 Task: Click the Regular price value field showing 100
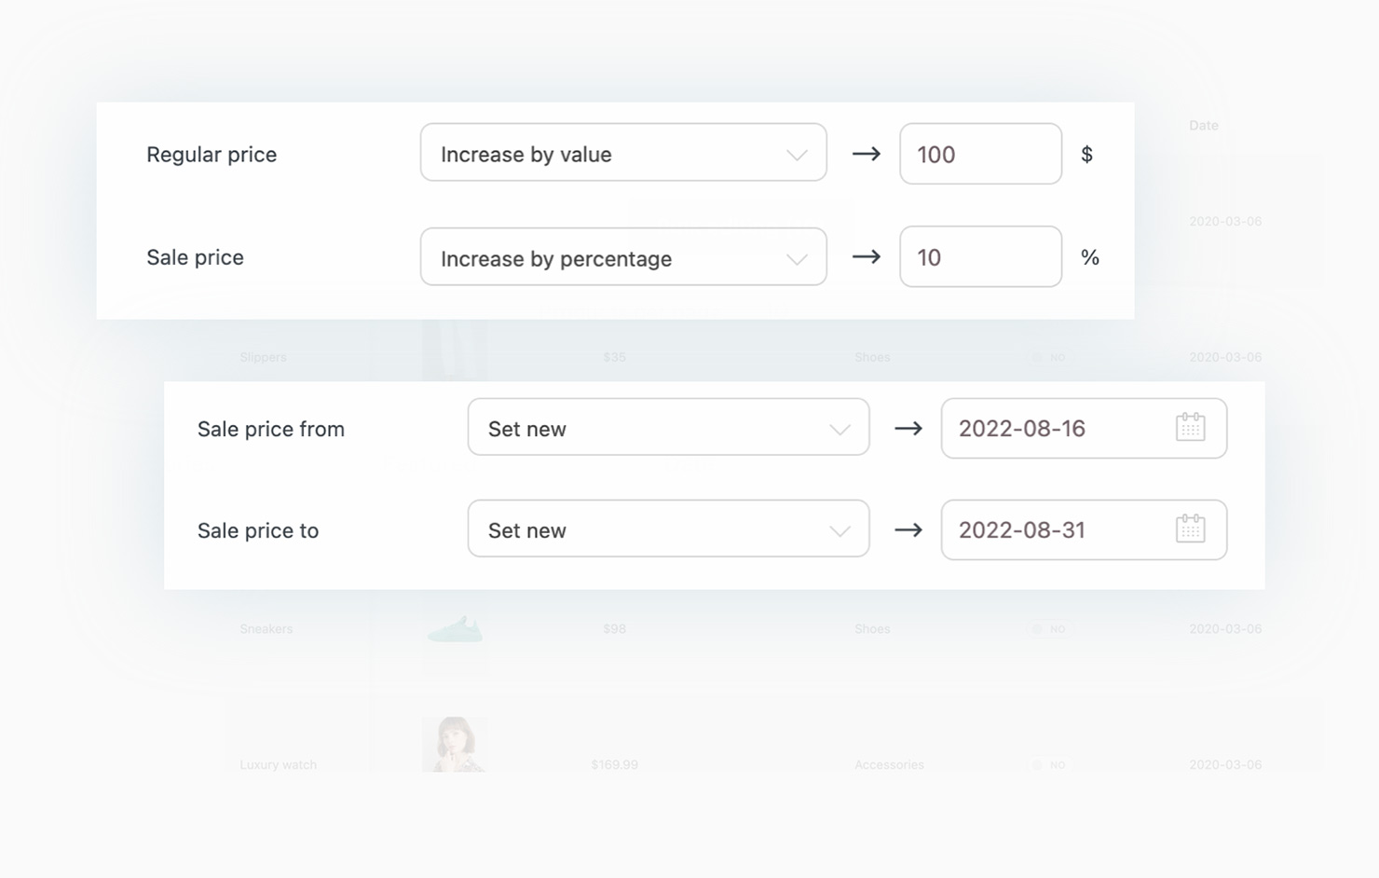tap(979, 154)
